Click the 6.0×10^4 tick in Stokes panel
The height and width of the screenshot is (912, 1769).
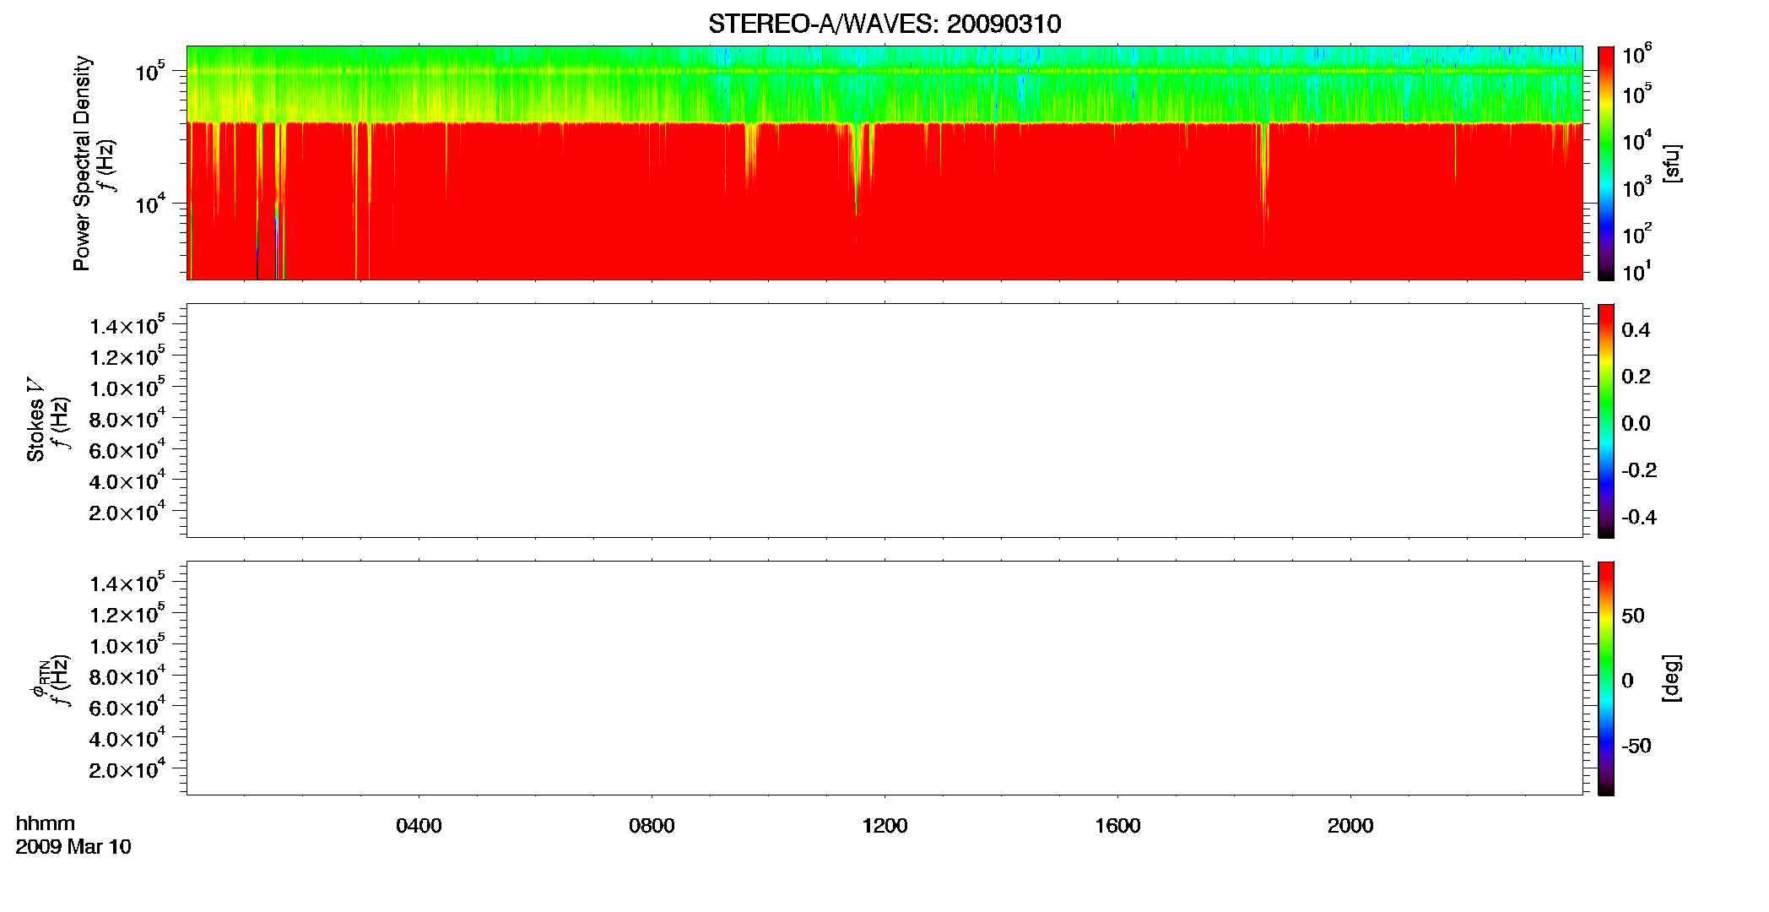tap(127, 450)
